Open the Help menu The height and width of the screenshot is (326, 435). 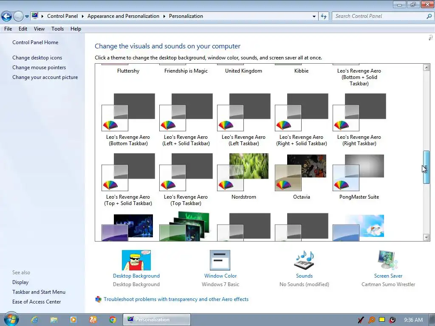coord(76,29)
